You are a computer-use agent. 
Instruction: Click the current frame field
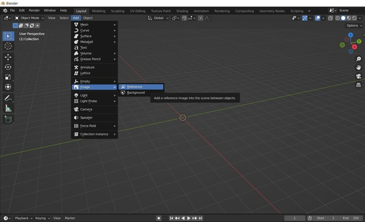click(x=294, y=218)
